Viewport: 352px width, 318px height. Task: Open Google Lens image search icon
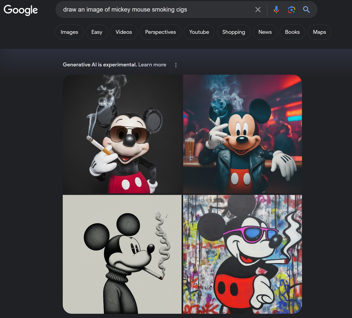coord(291,10)
